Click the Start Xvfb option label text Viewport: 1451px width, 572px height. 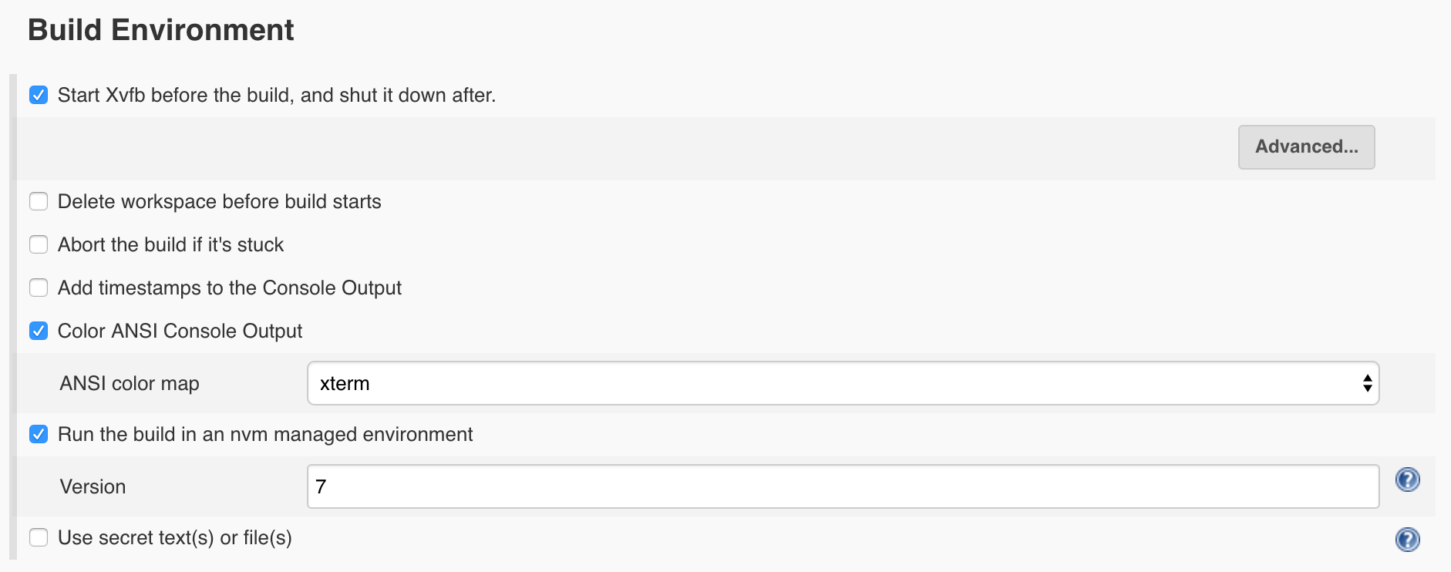[x=277, y=95]
